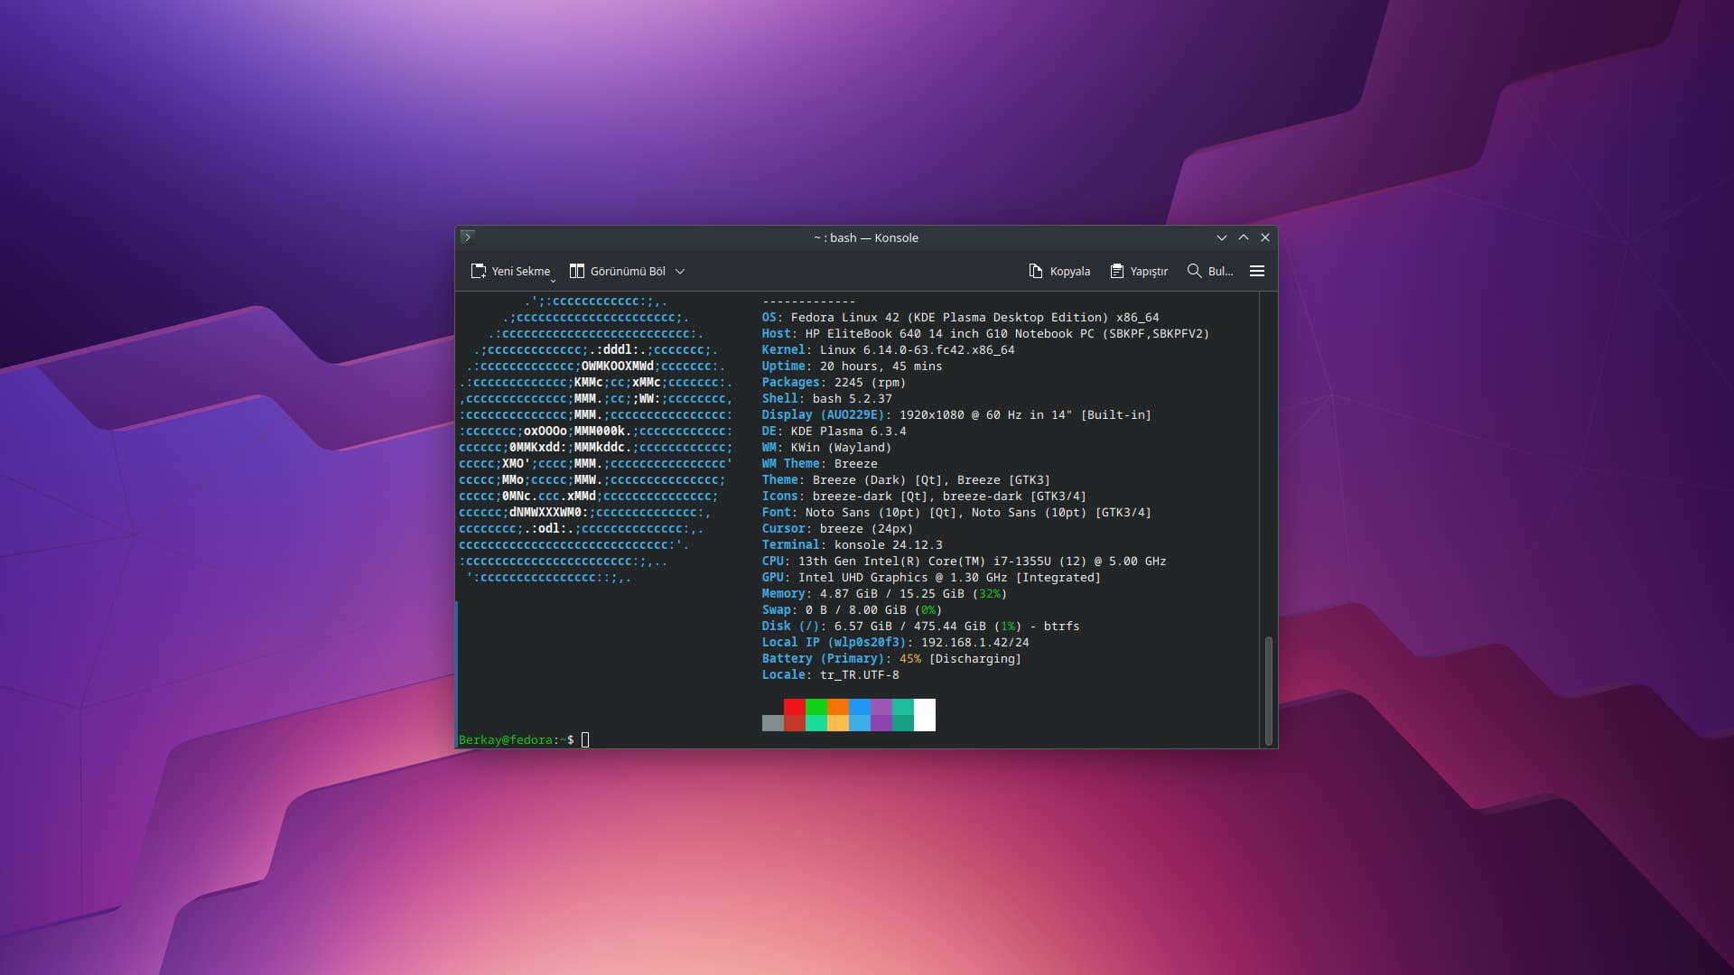The image size is (1734, 975).
Task: Select the Yapıştır toolbar label
Action: (1149, 271)
